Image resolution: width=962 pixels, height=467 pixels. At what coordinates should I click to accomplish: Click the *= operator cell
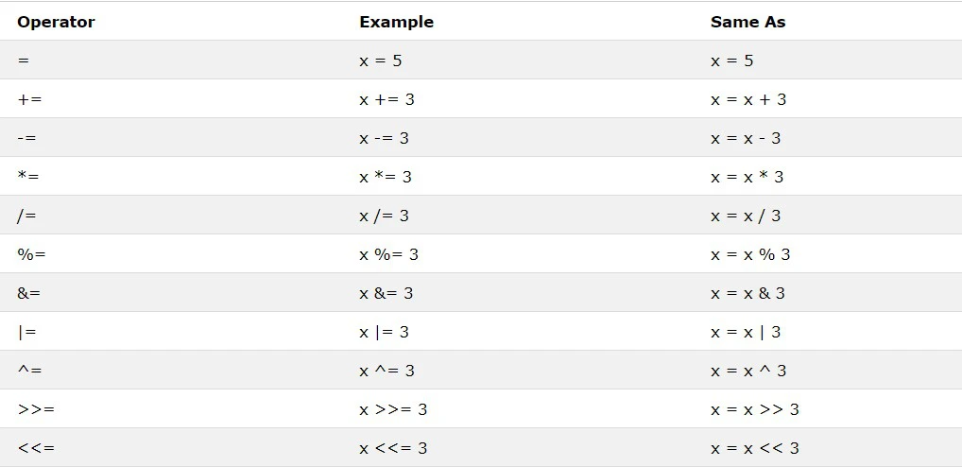[28, 177]
